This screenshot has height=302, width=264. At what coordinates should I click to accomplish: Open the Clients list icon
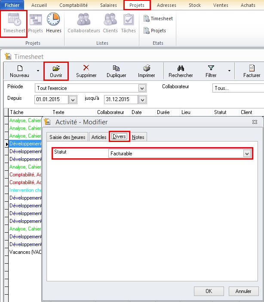[x=110, y=23]
